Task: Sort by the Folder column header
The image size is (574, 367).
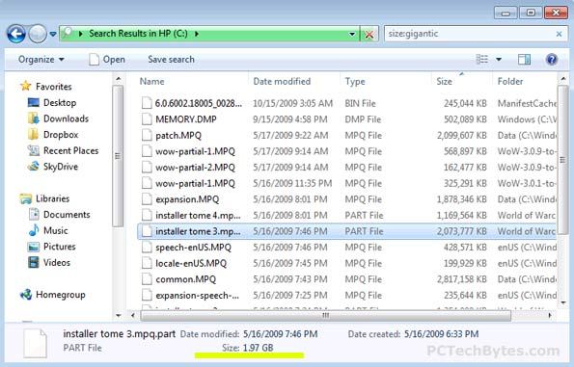Action: point(510,81)
